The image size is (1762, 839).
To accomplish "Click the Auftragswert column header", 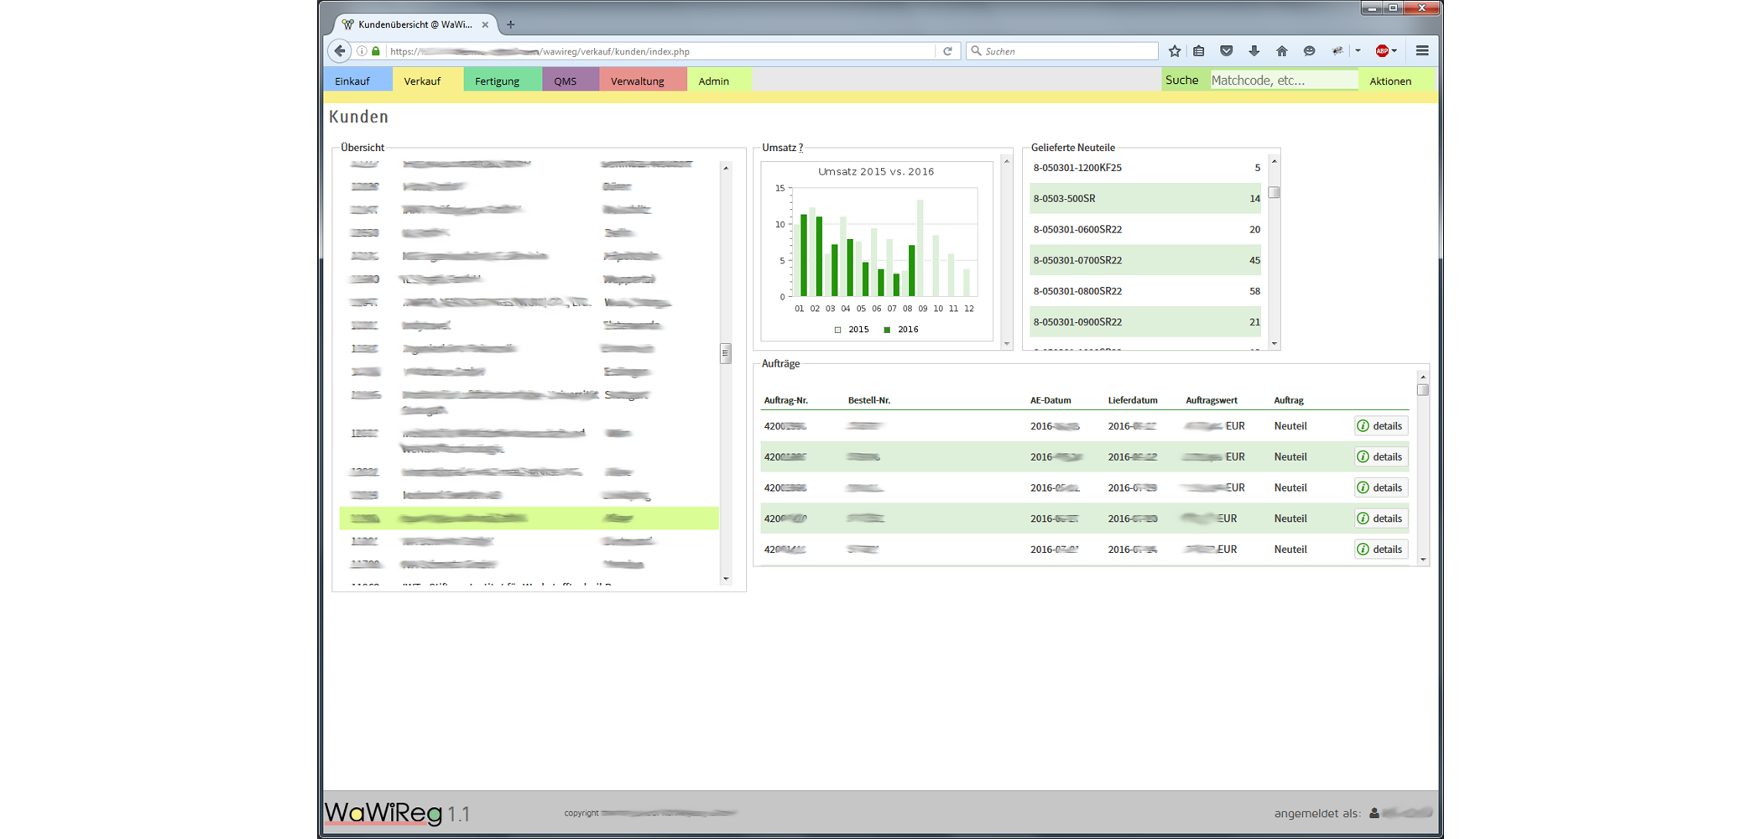I will click(1211, 400).
